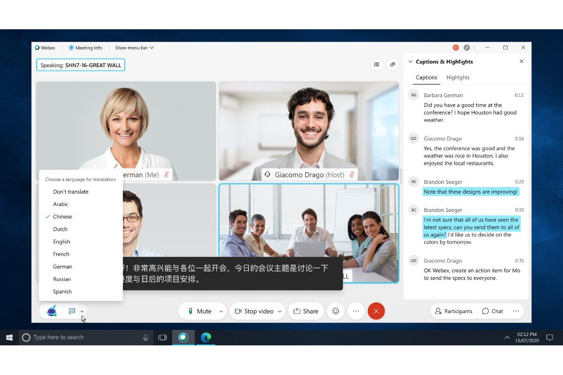Click the muted mic icon next to (Me)

tap(166, 175)
